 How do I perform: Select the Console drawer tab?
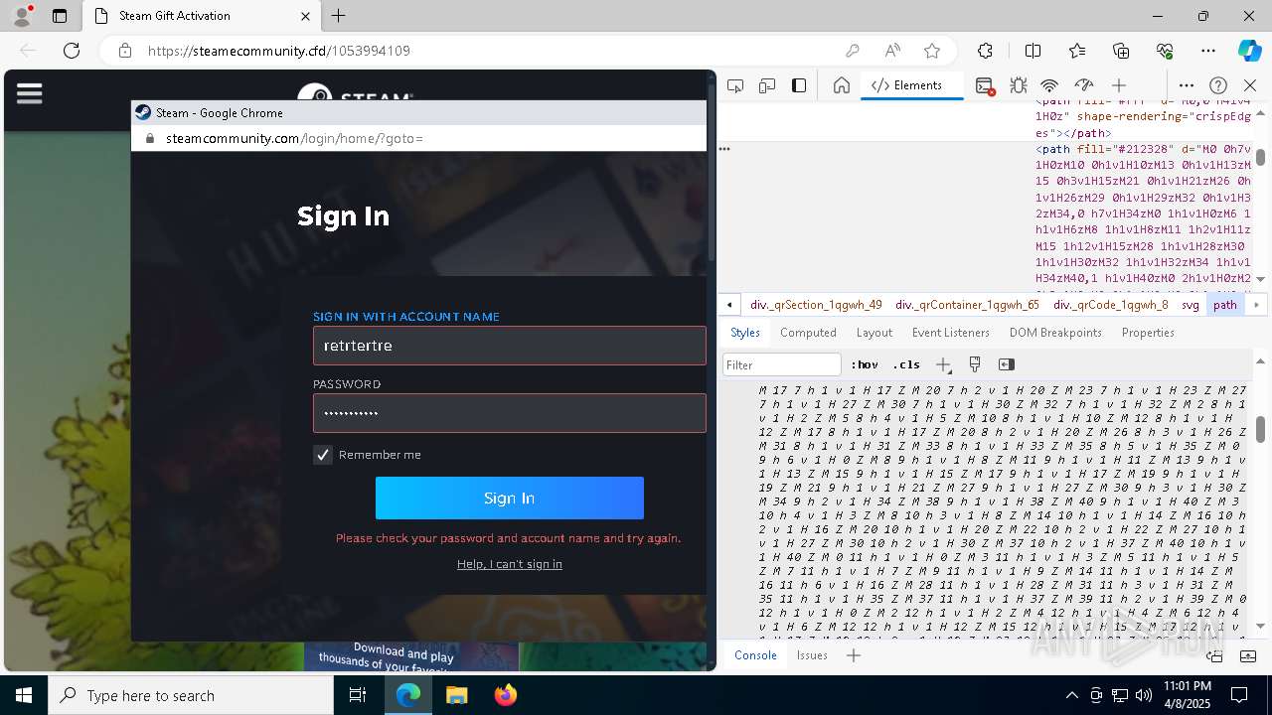755,655
